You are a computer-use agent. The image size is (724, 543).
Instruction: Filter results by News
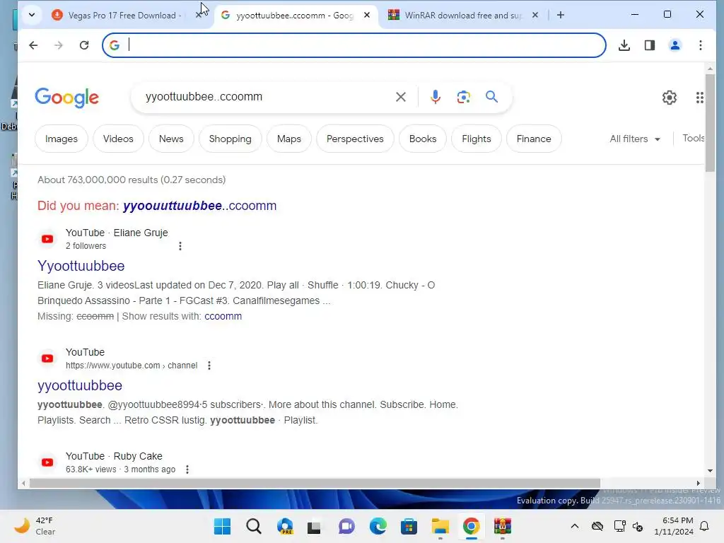[171, 139]
